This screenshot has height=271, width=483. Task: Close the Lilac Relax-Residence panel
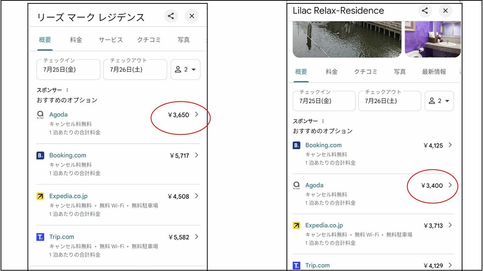point(445,11)
